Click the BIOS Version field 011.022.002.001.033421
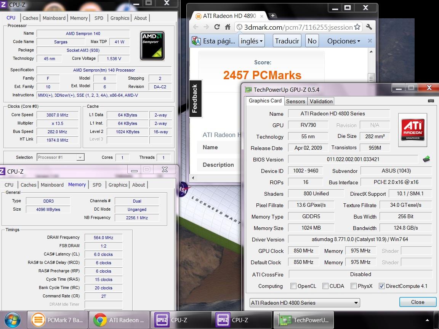Screen dimensions: 439x329 coord(353,159)
